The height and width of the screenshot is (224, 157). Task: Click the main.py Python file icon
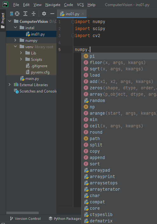tap(22, 79)
